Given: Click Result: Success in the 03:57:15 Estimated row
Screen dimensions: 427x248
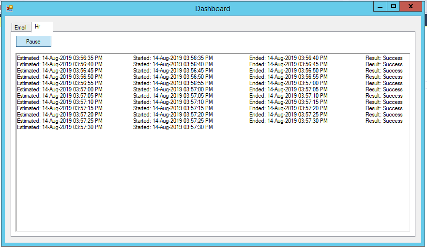Looking at the screenshot, I should click(384, 108).
